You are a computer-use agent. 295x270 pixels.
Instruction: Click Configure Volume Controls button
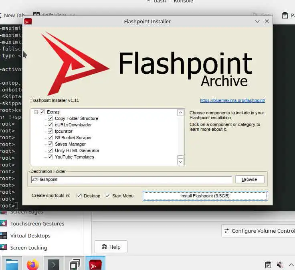point(259,231)
